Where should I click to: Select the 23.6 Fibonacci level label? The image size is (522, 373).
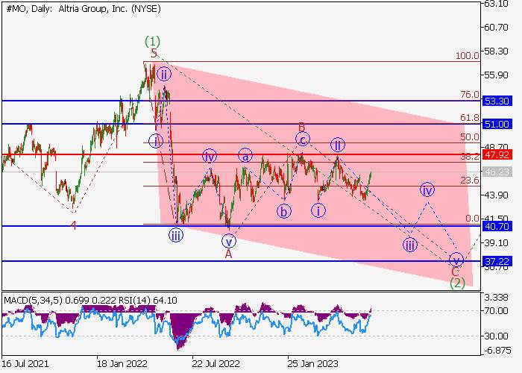pyautogui.click(x=470, y=181)
